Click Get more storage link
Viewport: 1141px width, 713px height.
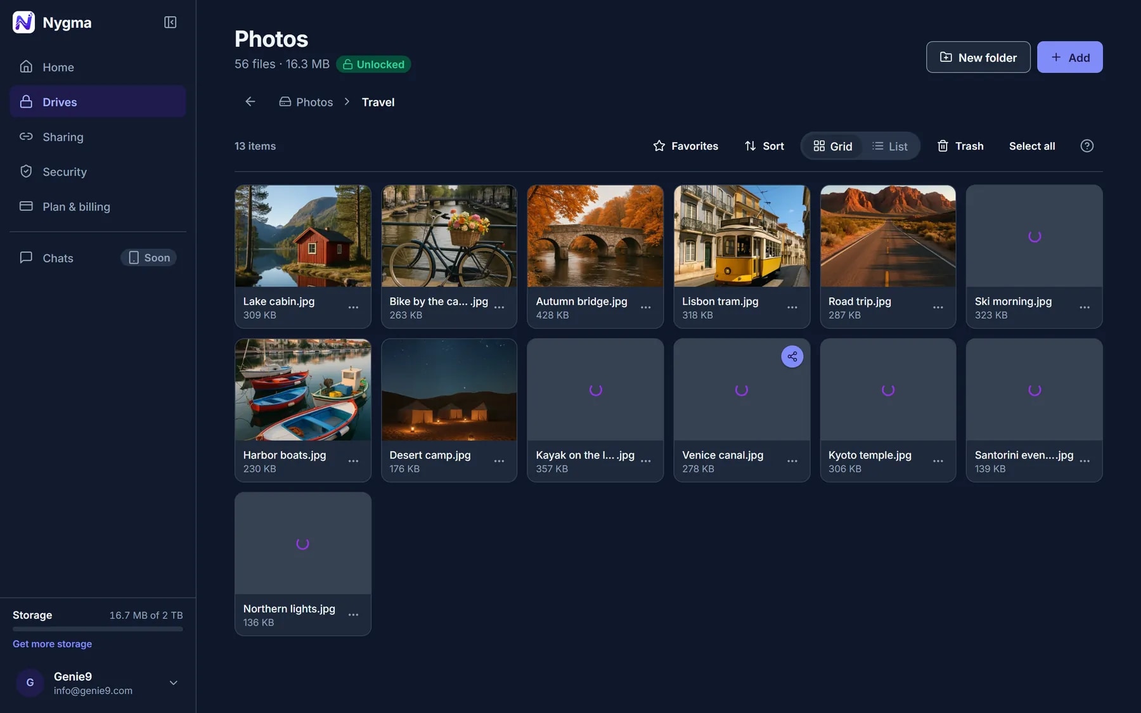(x=52, y=643)
